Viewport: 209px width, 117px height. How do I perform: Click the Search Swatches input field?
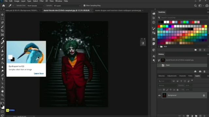point(184,18)
